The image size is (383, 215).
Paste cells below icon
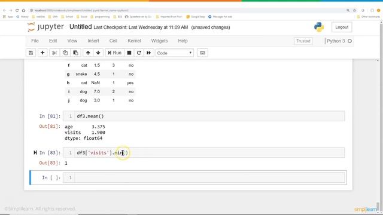coord(76,53)
